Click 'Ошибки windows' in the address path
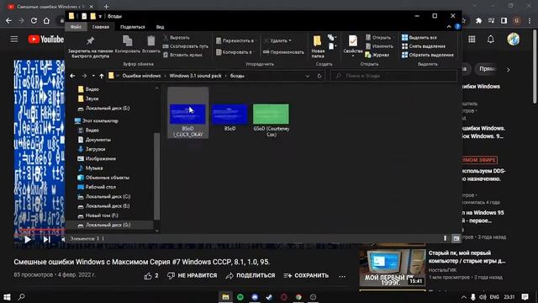 (141, 76)
